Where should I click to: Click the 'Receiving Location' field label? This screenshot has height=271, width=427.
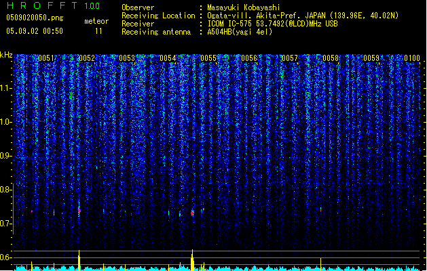pos(158,16)
